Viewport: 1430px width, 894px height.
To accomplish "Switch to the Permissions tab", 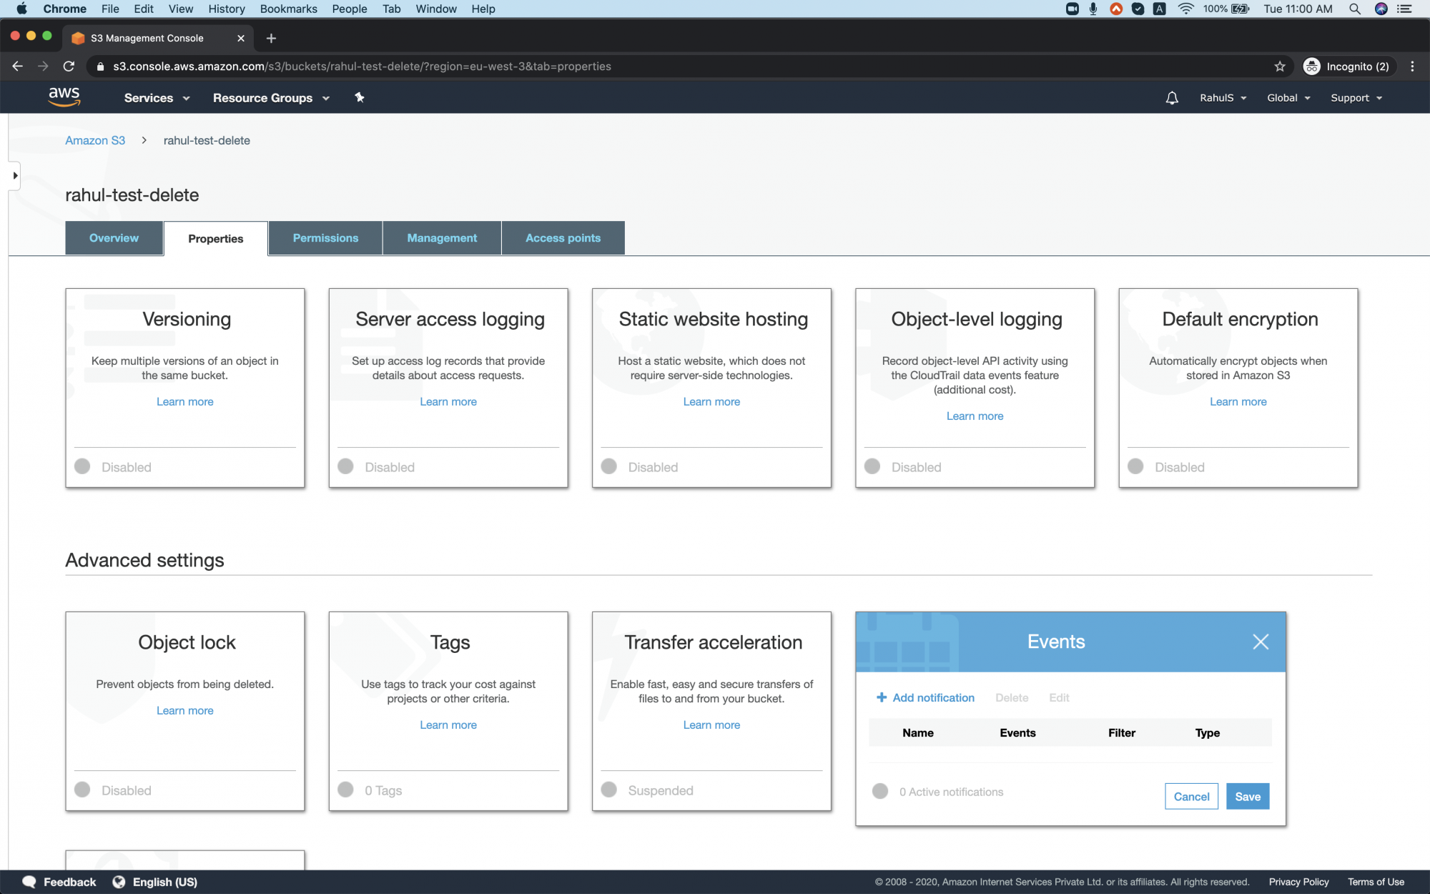I will (x=325, y=237).
